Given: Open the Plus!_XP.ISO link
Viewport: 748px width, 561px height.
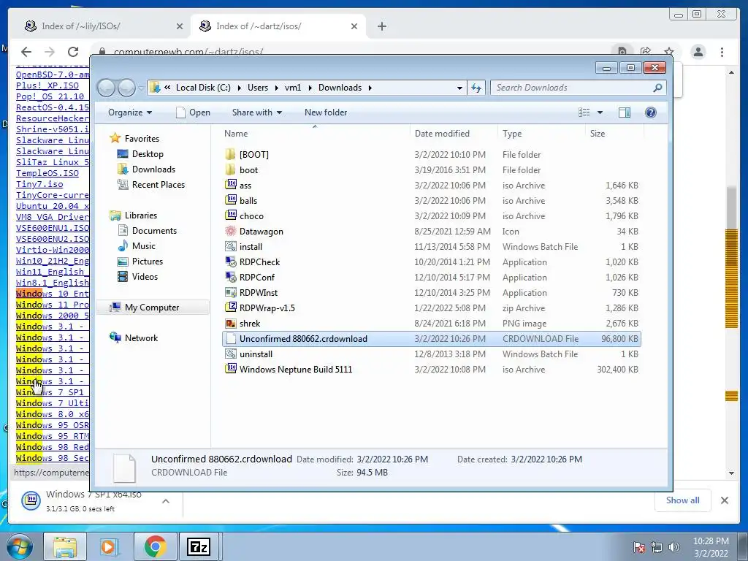Looking at the screenshot, I should tap(47, 85).
